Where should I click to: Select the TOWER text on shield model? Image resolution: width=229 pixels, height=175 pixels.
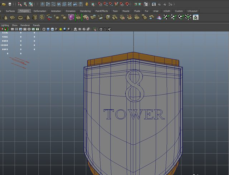click(x=134, y=114)
